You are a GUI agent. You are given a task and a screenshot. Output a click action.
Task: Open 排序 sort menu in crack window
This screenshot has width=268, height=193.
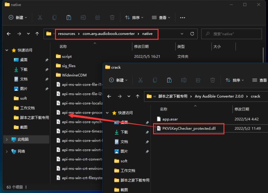pos(235,80)
